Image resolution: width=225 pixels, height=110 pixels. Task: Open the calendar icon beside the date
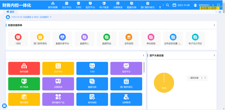[174, 5]
